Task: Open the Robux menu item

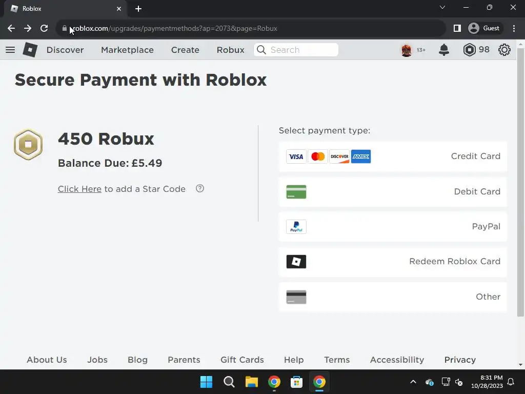Action: (x=230, y=50)
